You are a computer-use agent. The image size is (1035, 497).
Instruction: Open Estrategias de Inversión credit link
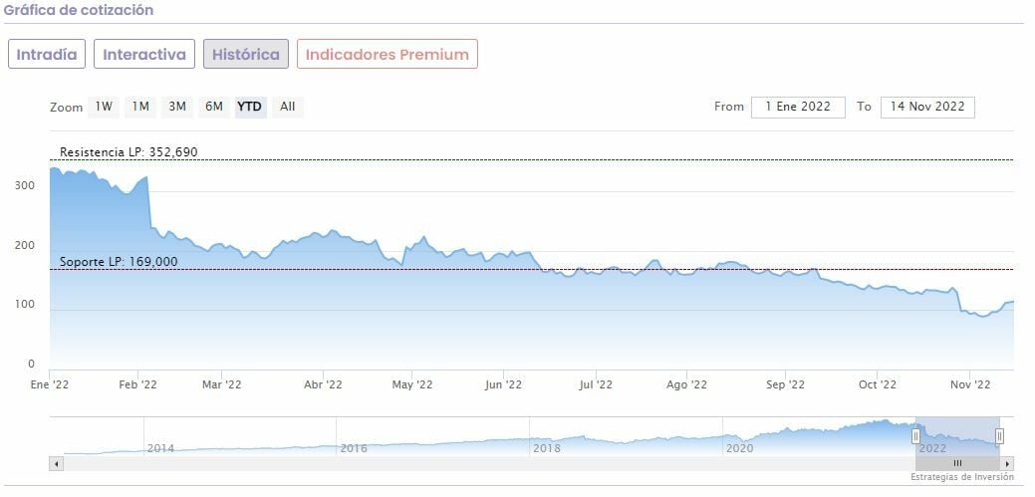pyautogui.click(x=961, y=477)
